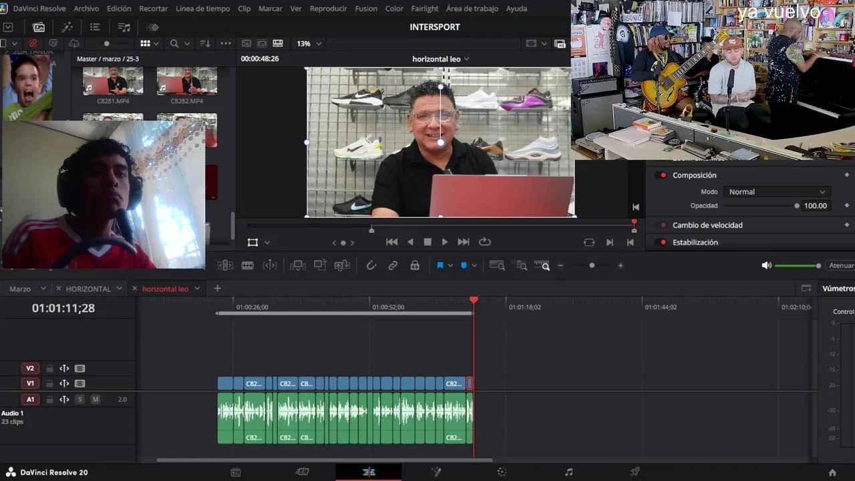Screen dimensions: 855x481
Task: Open the Marzo timeline tab dropdown arrow
Action: [43, 289]
